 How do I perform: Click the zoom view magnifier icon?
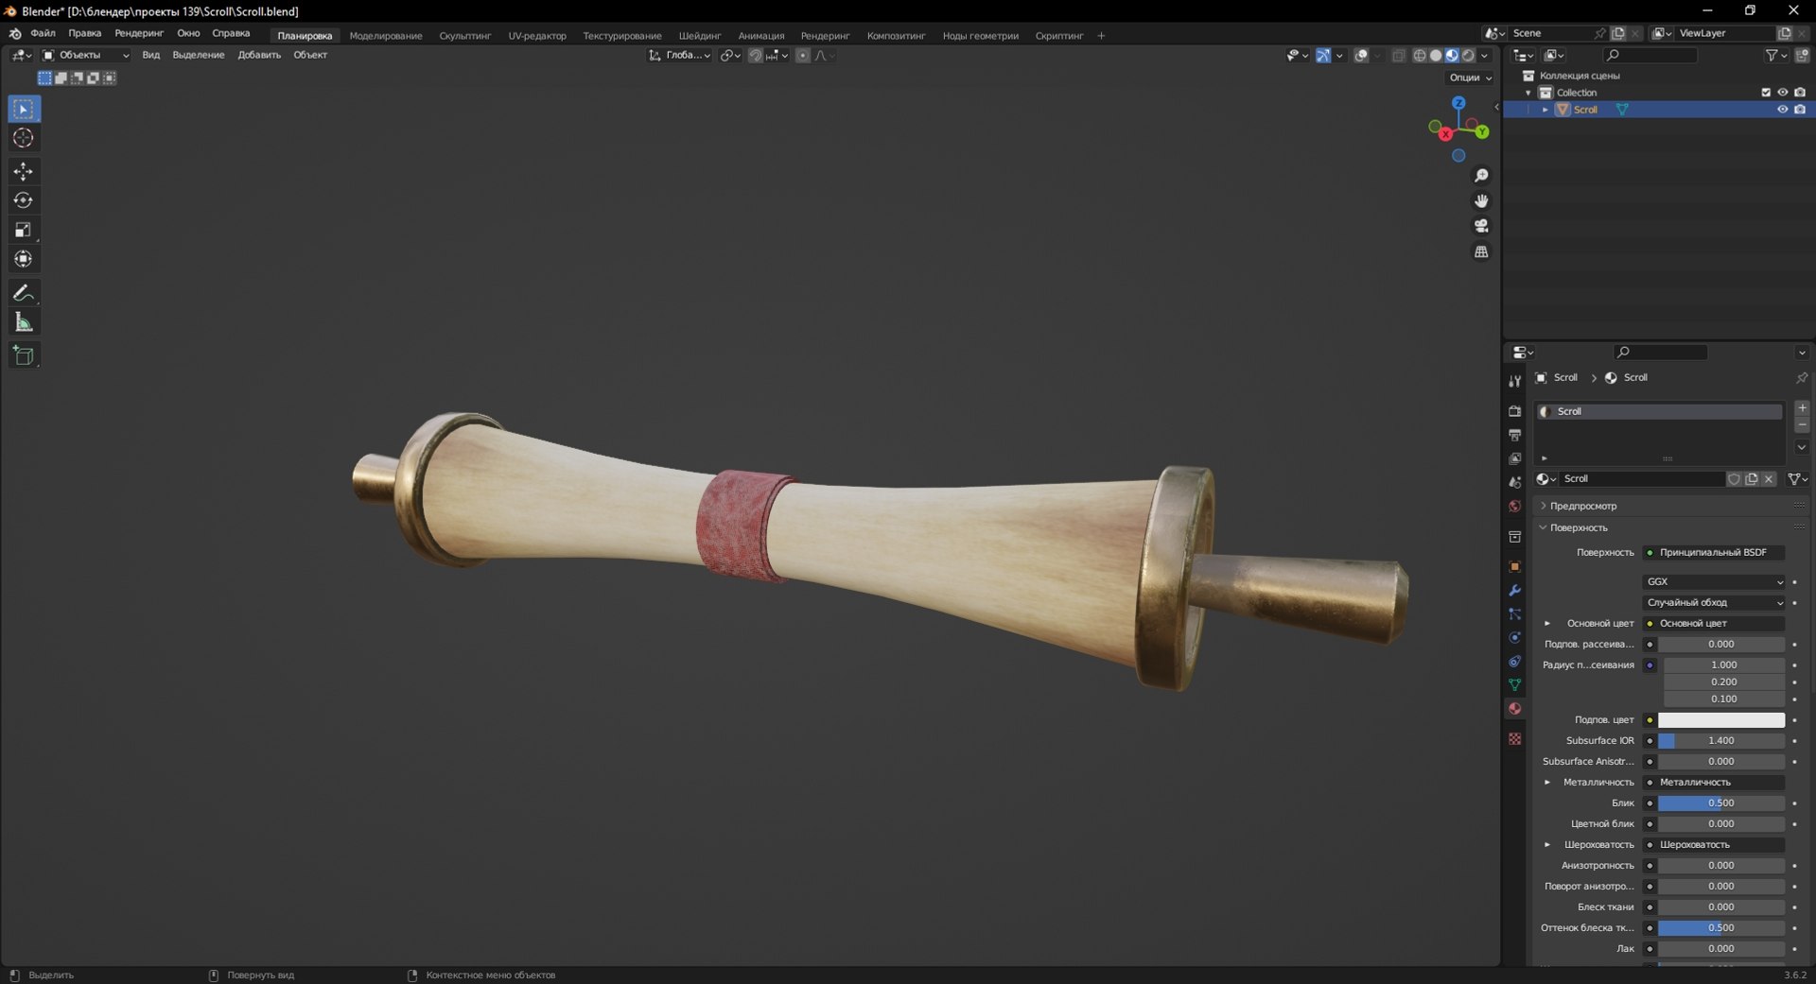(1481, 176)
